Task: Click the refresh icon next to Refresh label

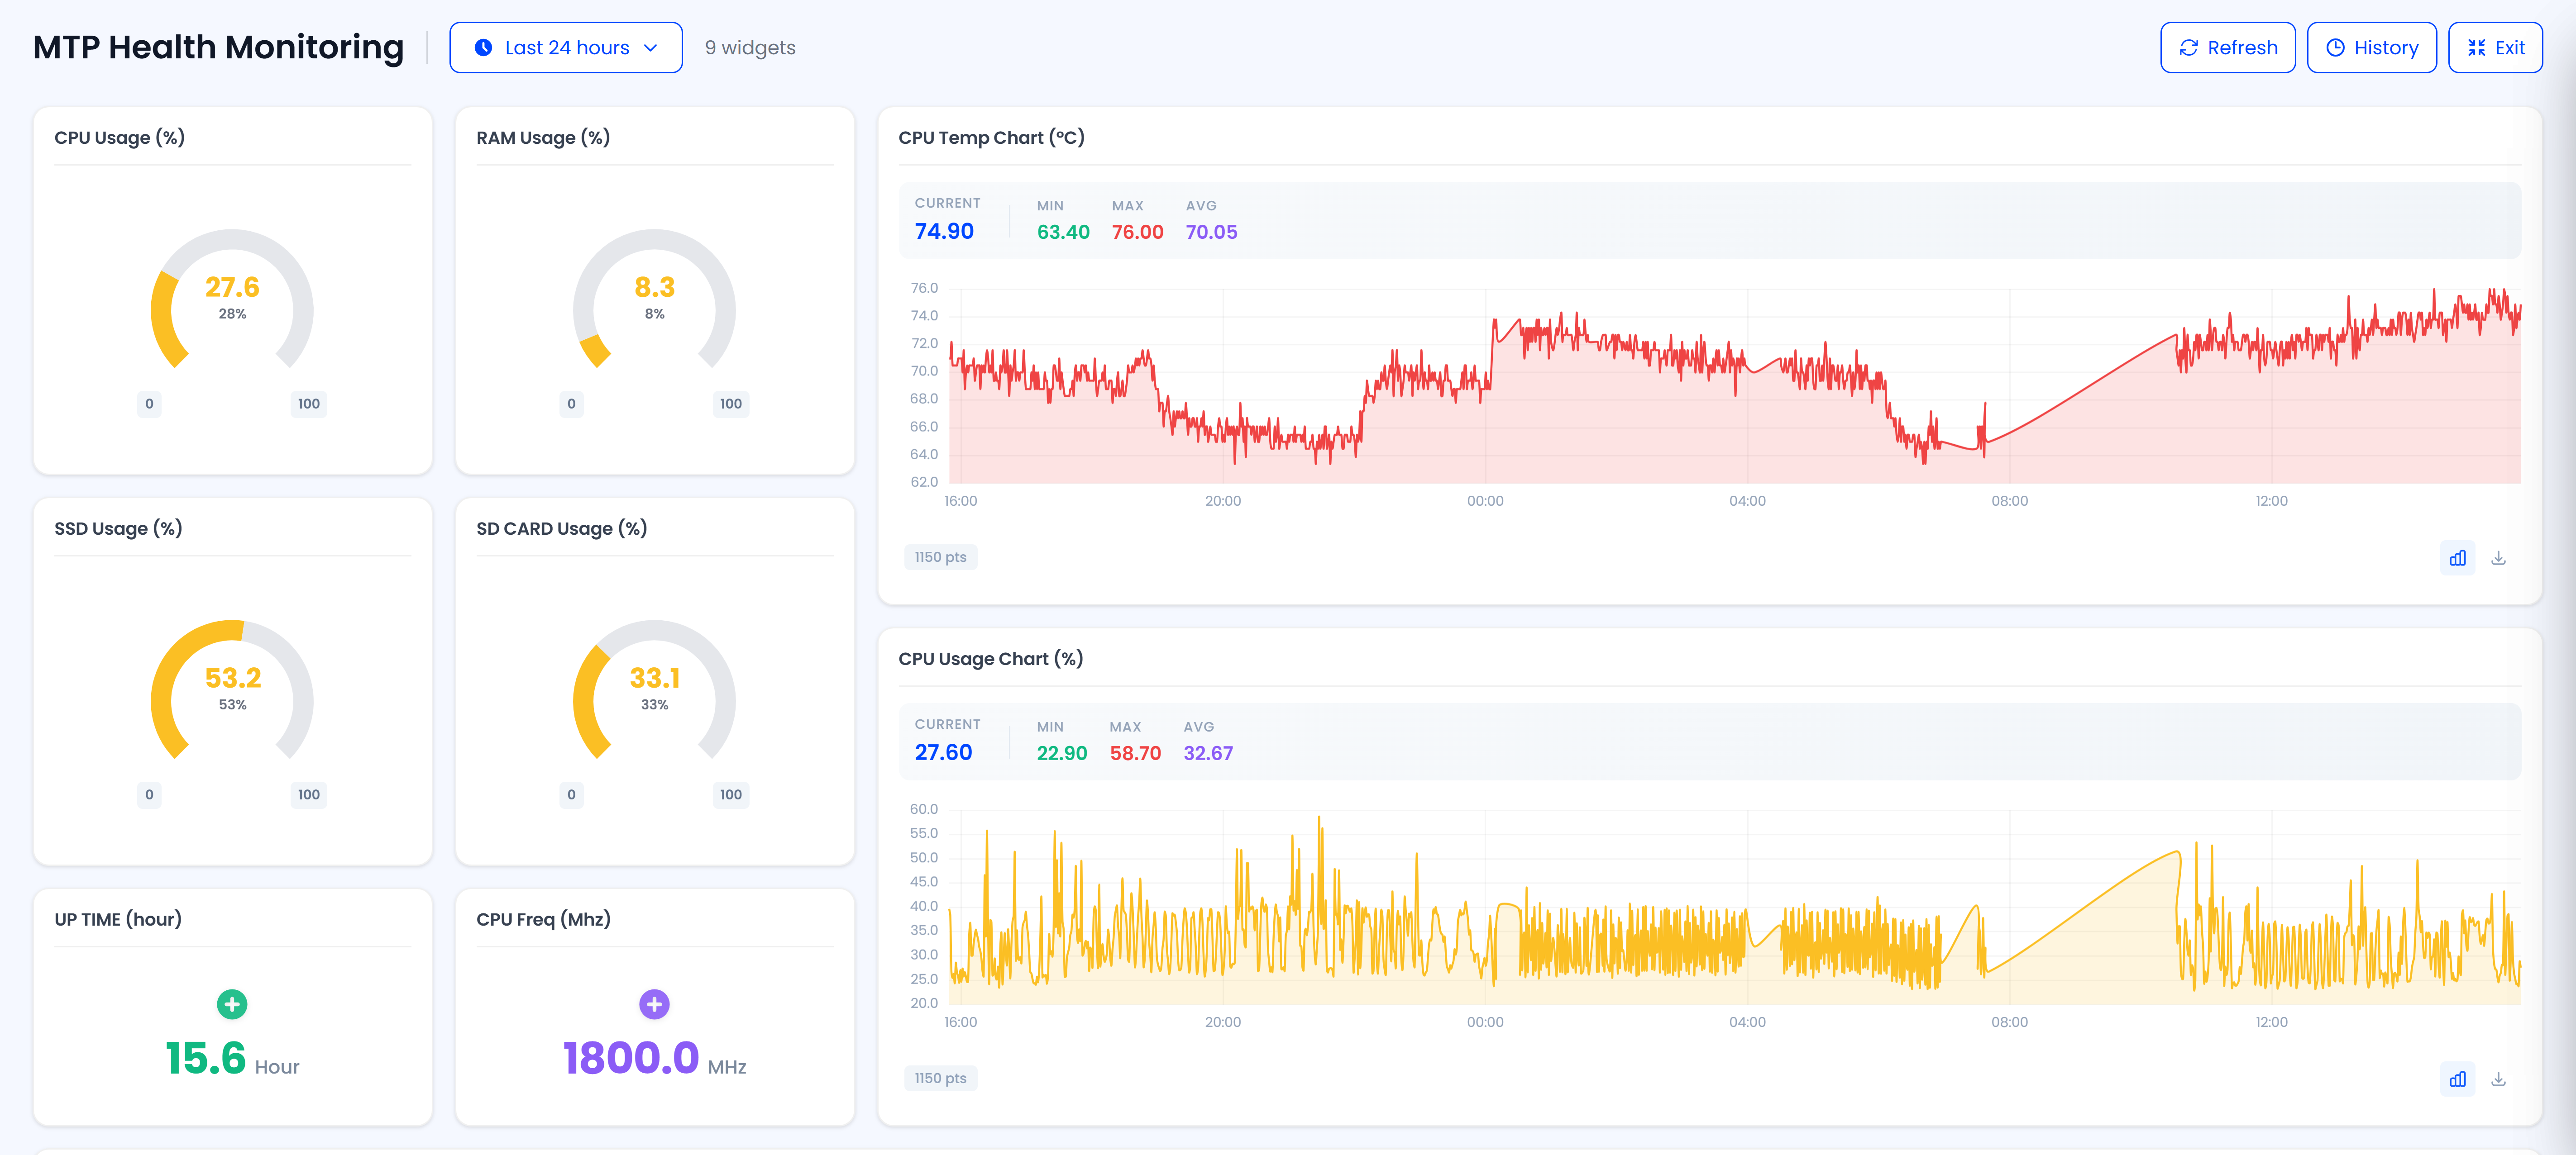Action: point(2189,47)
